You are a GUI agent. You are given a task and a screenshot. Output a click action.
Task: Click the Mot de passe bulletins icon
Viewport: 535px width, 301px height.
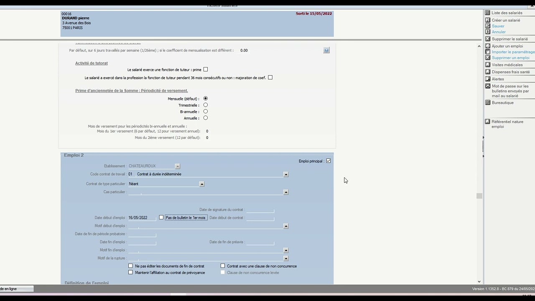[x=487, y=86]
